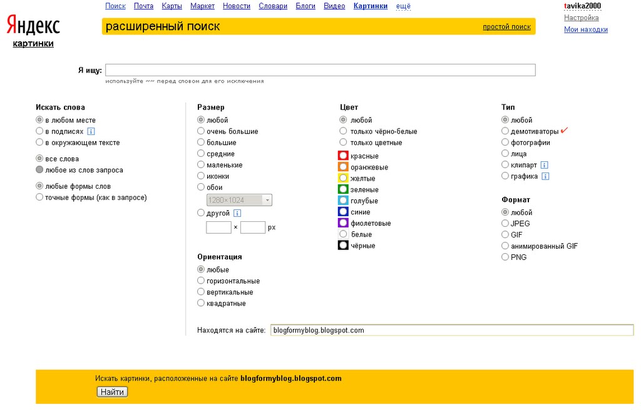Open 'Карты' in top navigation

pyautogui.click(x=172, y=6)
